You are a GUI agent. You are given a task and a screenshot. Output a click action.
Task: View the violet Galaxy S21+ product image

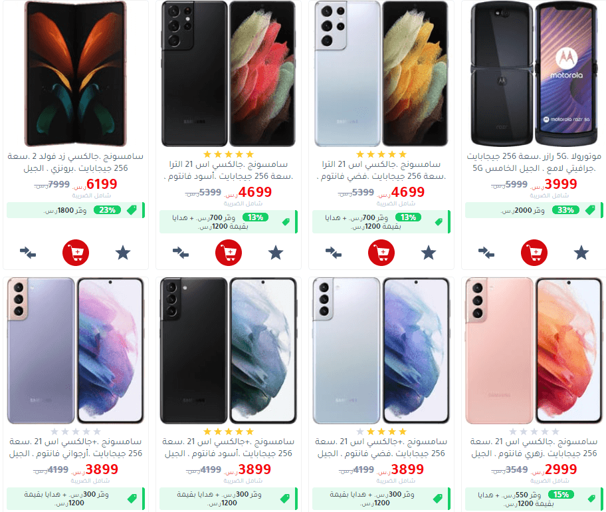[76, 350]
